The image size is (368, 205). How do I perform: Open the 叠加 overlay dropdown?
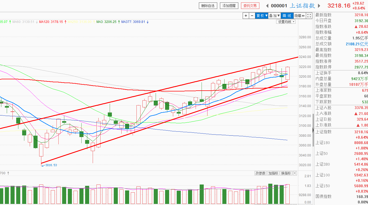(x=275, y=16)
